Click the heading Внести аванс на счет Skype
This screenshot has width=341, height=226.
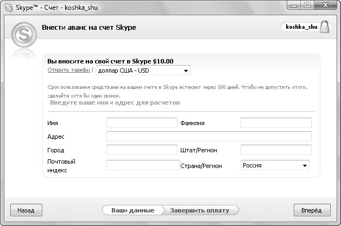point(89,28)
